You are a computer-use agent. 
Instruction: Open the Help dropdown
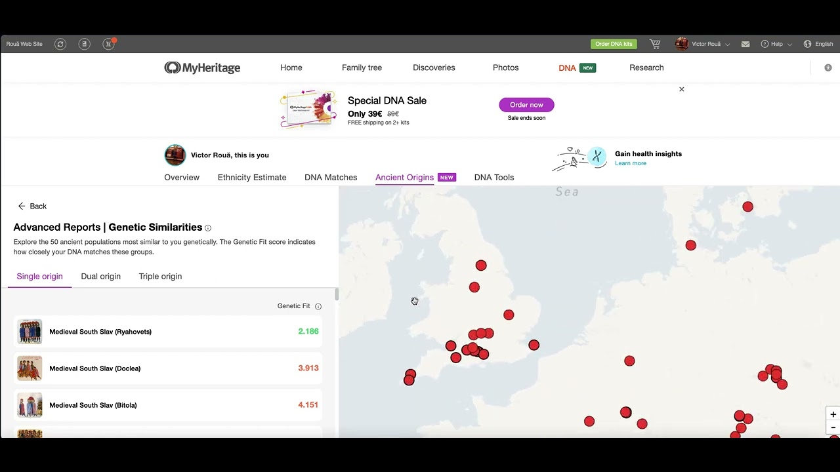[776, 44]
